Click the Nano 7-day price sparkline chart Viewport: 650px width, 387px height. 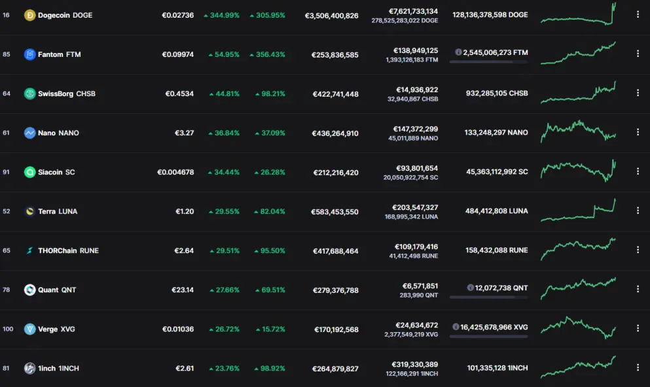(578, 132)
